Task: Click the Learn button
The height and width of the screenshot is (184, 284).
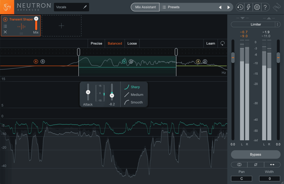Action: 211,43
